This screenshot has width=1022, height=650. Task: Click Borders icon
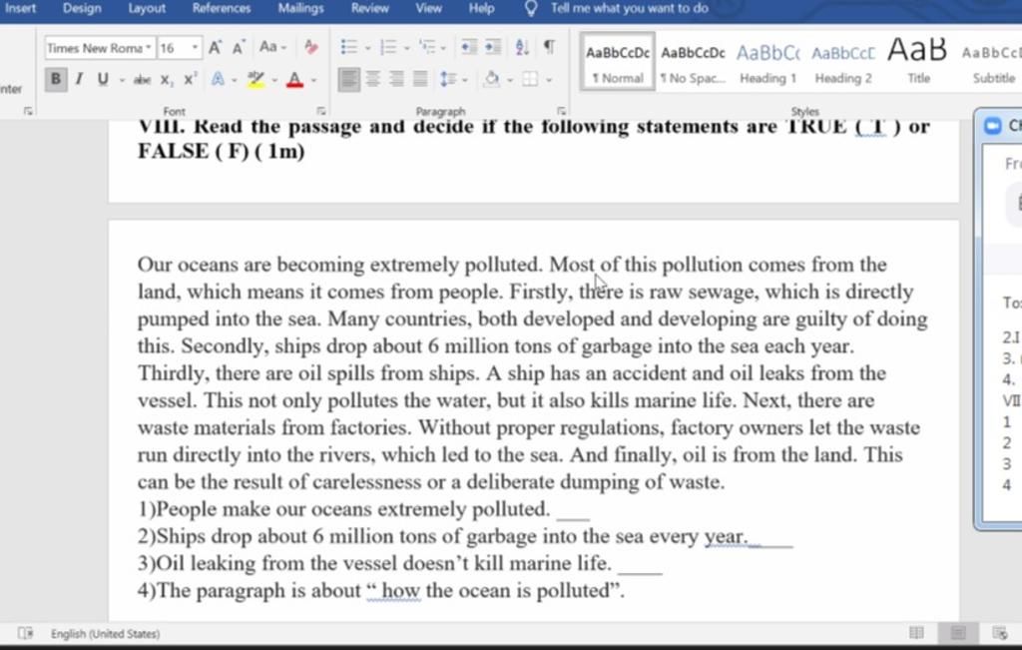coord(531,80)
